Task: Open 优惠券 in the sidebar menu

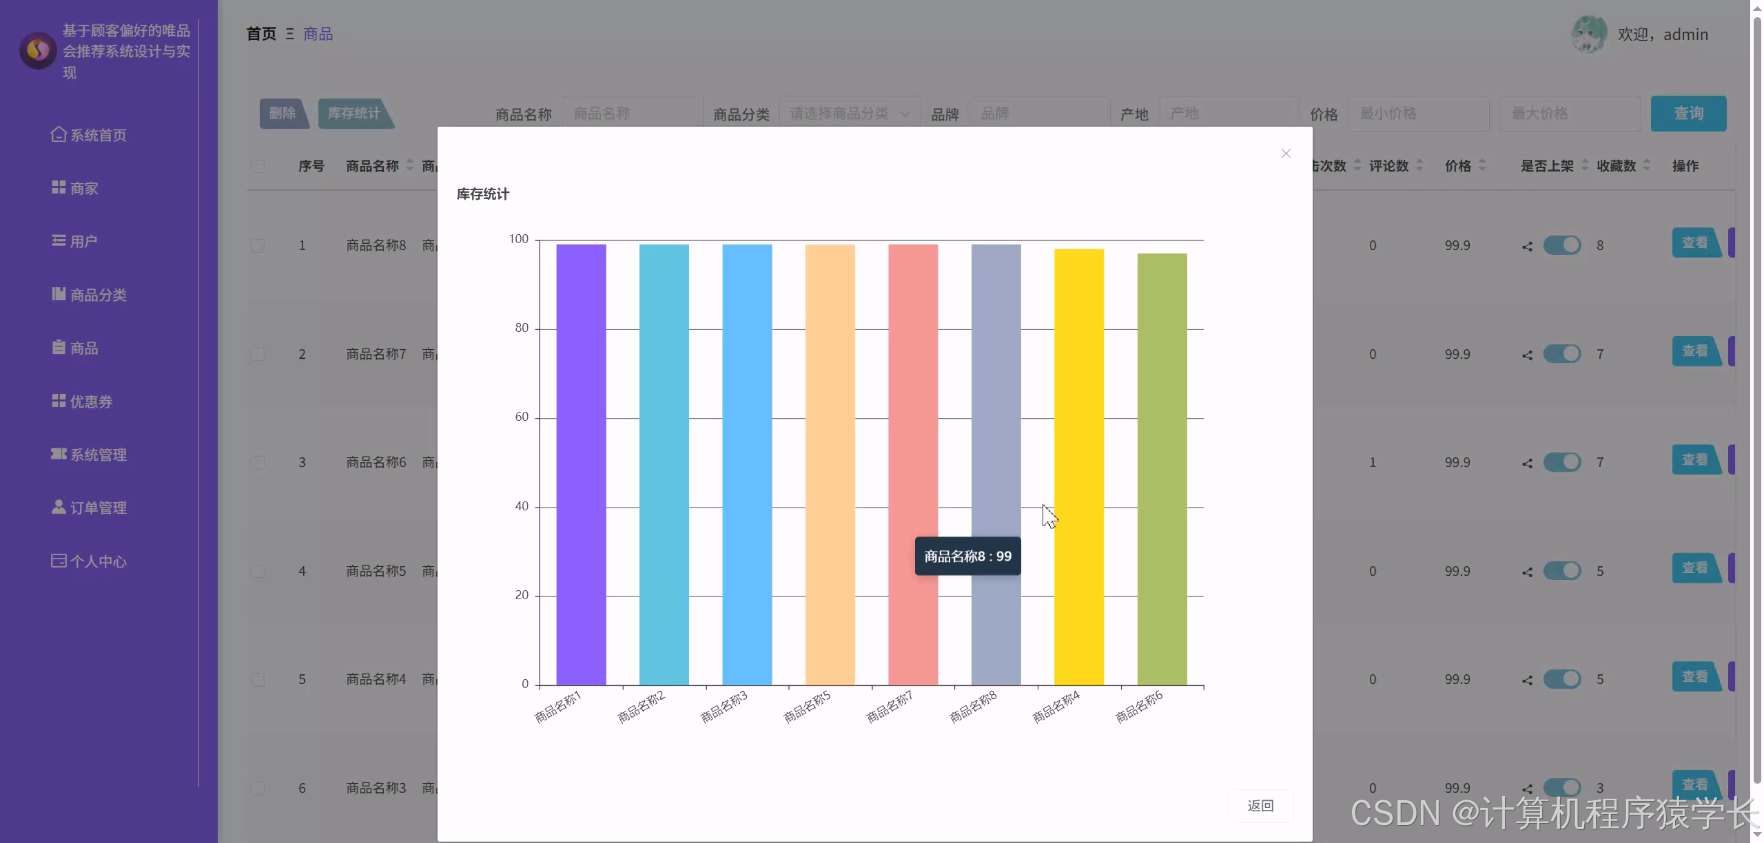Action: (90, 402)
